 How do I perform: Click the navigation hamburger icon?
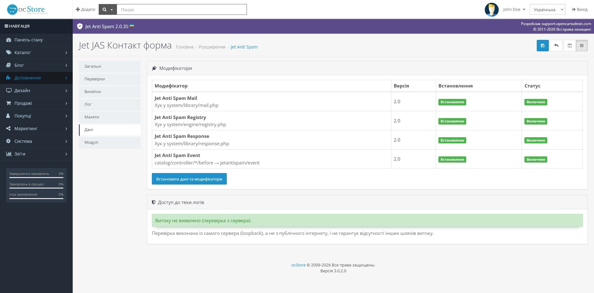tap(6, 26)
